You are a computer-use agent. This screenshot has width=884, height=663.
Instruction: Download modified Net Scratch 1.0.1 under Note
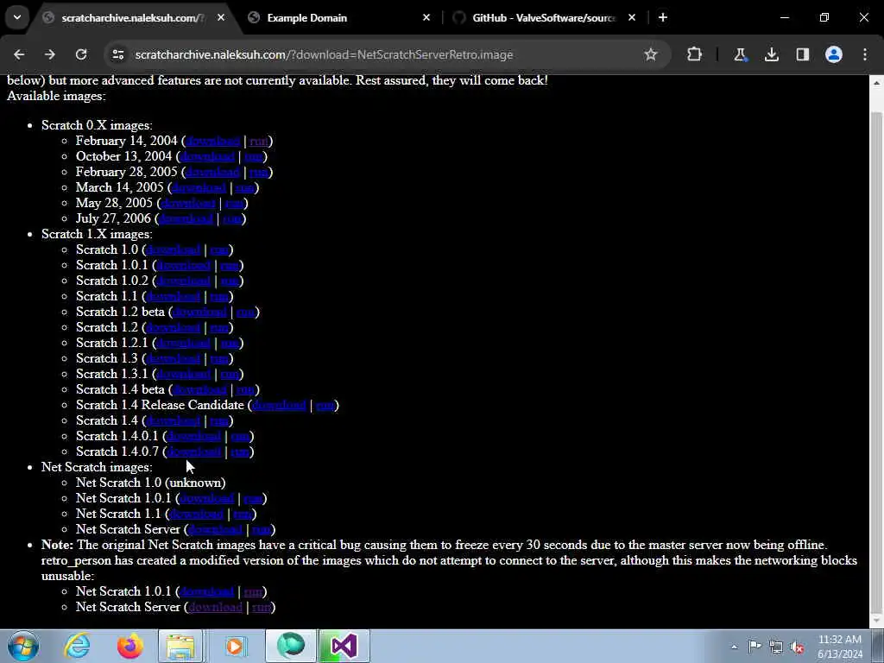[x=207, y=591]
